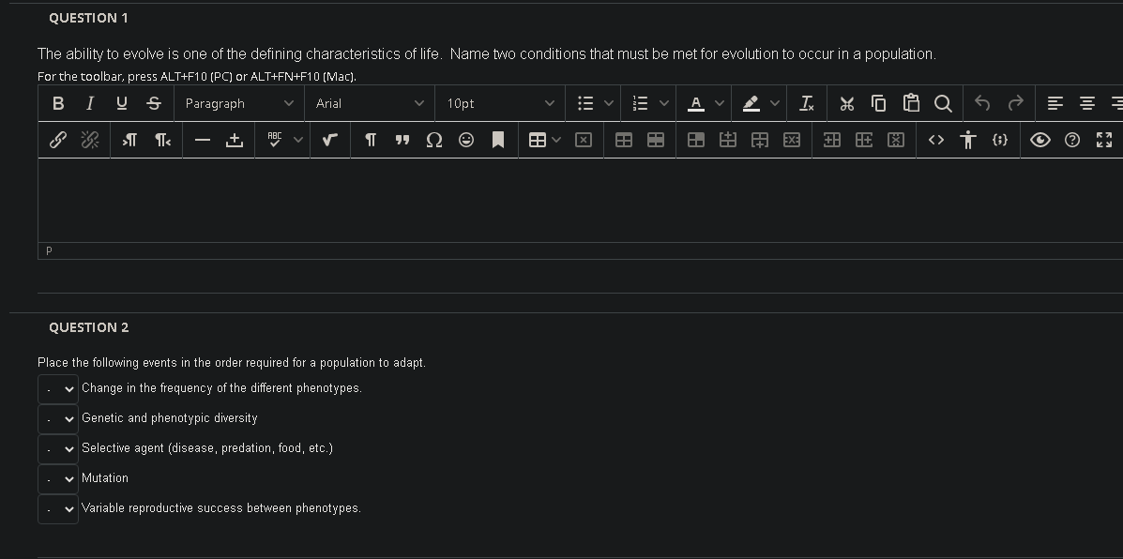This screenshot has width=1123, height=559.
Task: Click inside the Question 1 answer text area
Action: point(580,201)
